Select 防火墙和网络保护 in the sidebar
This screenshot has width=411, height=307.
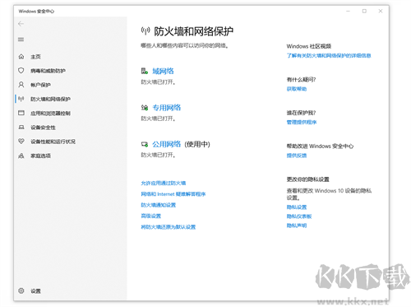50,99
